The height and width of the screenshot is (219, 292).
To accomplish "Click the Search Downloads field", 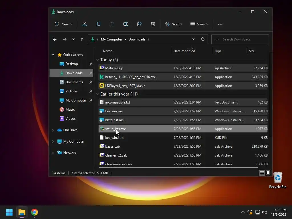I will click(x=240, y=39).
